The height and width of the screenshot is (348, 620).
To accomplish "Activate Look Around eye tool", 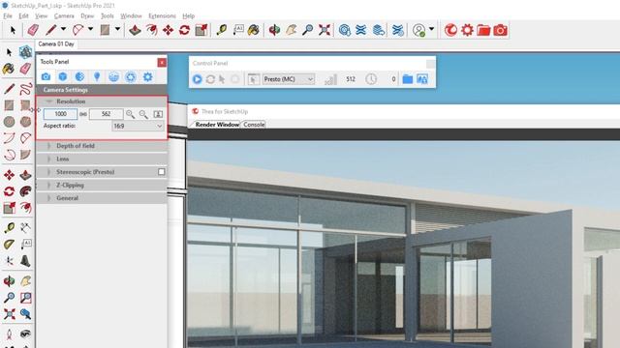I will coord(25,334).
